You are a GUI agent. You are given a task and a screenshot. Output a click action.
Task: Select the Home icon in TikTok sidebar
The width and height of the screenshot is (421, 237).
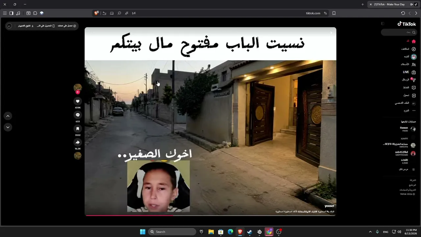414,41
